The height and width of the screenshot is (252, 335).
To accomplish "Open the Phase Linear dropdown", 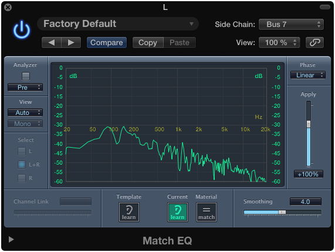I will click(x=308, y=75).
